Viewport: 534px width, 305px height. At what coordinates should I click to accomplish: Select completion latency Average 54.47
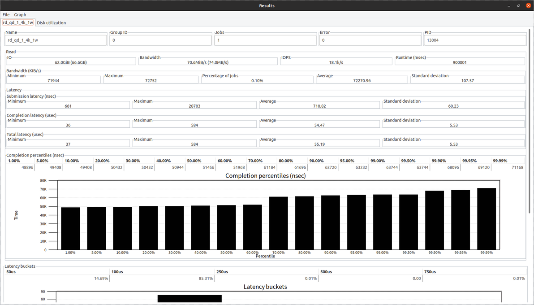(x=319, y=125)
